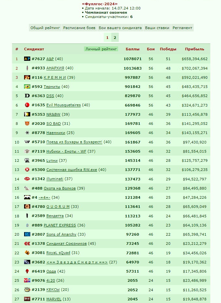The image size is (221, 303).
Task: Open the Расписание боев tab
Action: [x=79, y=28]
